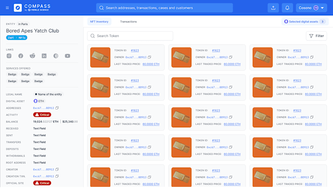Open the notifications bell
The image size is (333, 191).
pyautogui.click(x=287, y=8)
